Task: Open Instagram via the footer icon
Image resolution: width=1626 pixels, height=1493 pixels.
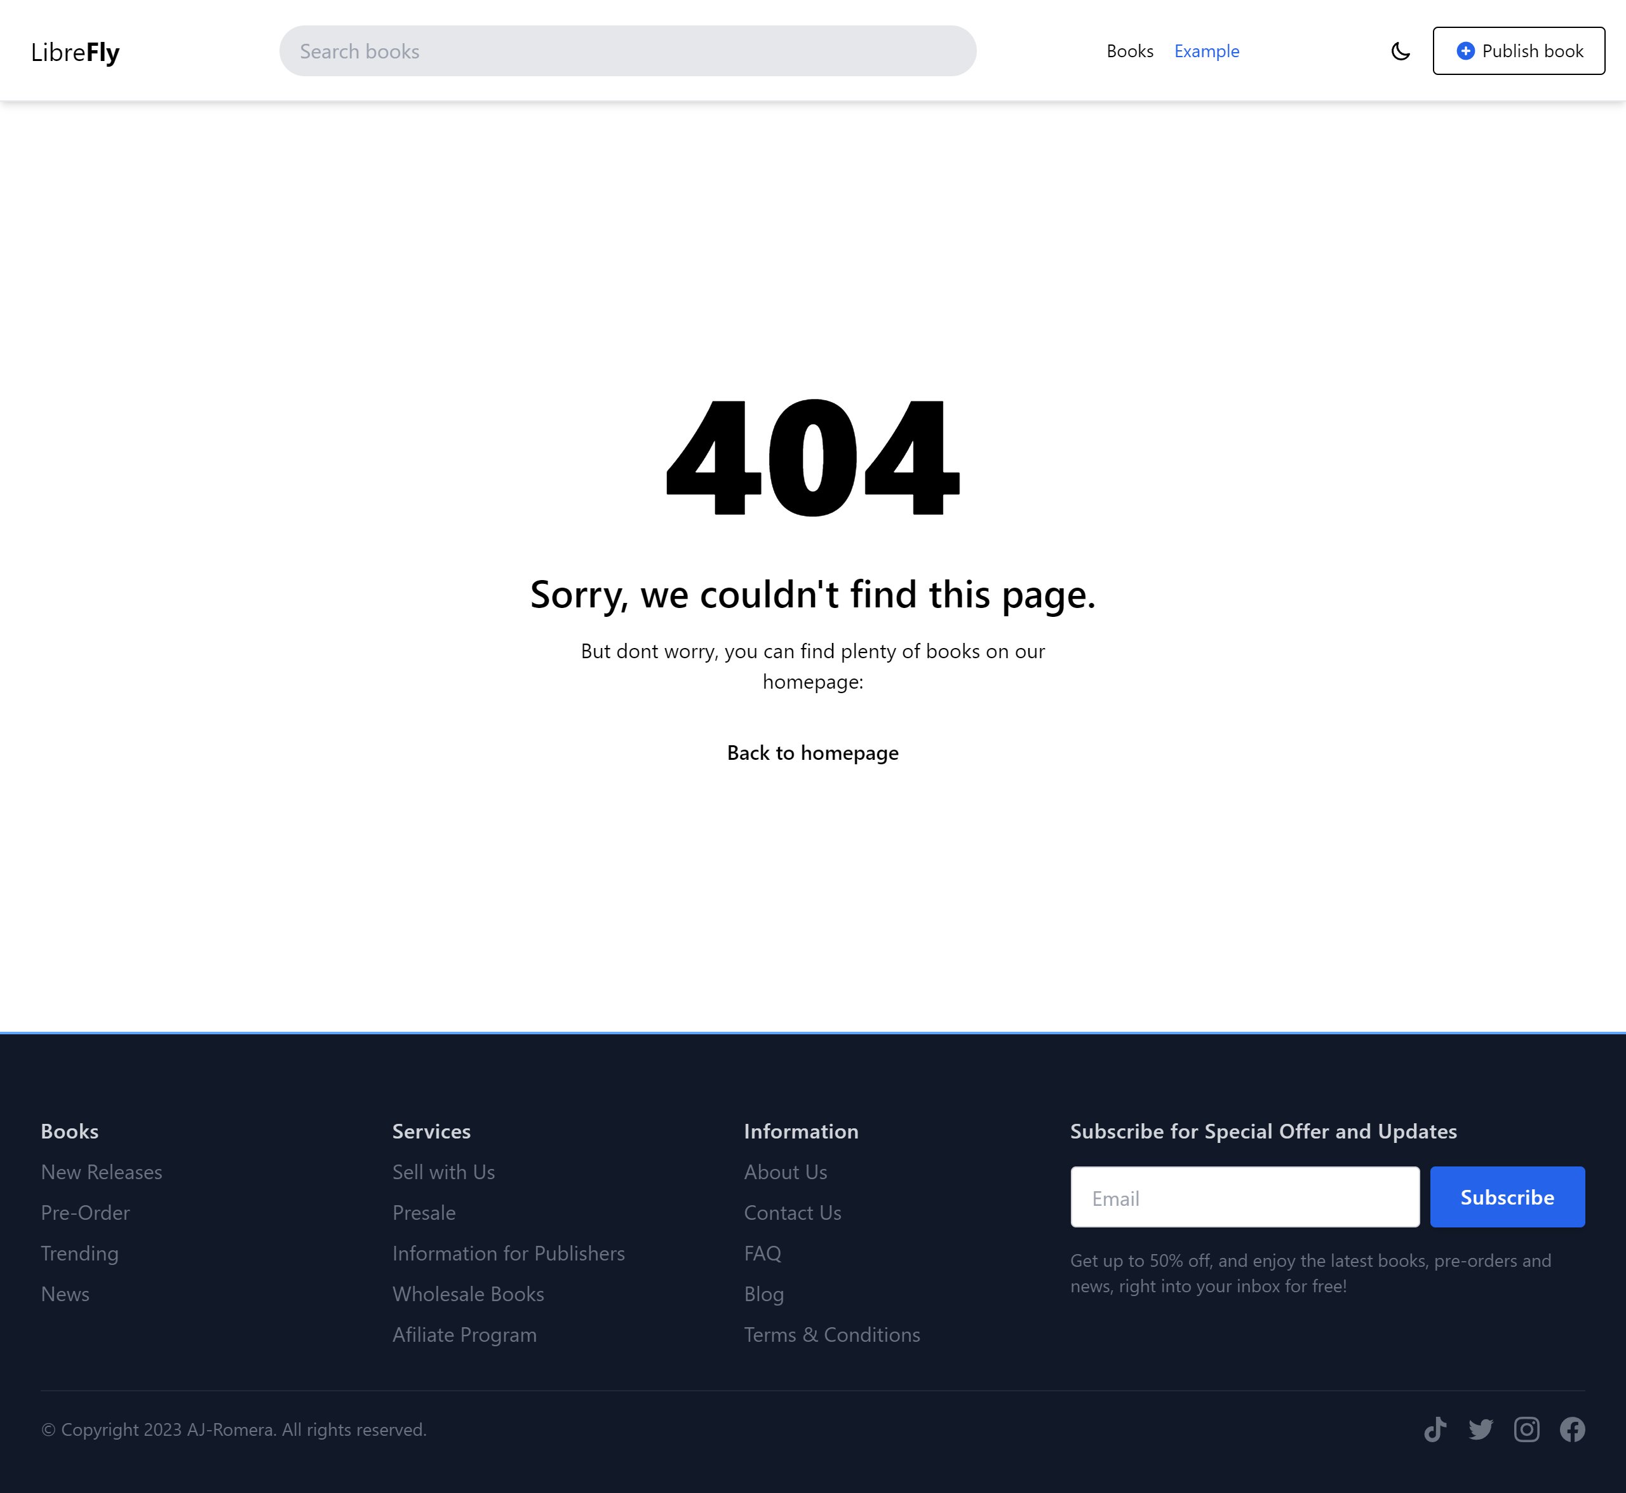Action: click(x=1527, y=1429)
